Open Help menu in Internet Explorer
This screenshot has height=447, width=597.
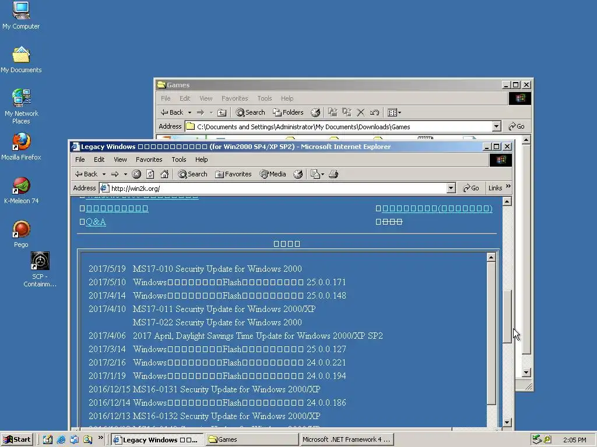click(x=201, y=159)
